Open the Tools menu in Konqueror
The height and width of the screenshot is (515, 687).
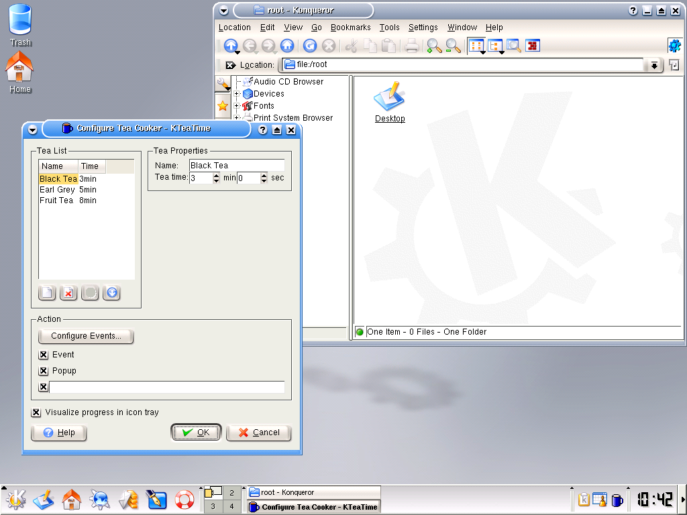tap(390, 27)
